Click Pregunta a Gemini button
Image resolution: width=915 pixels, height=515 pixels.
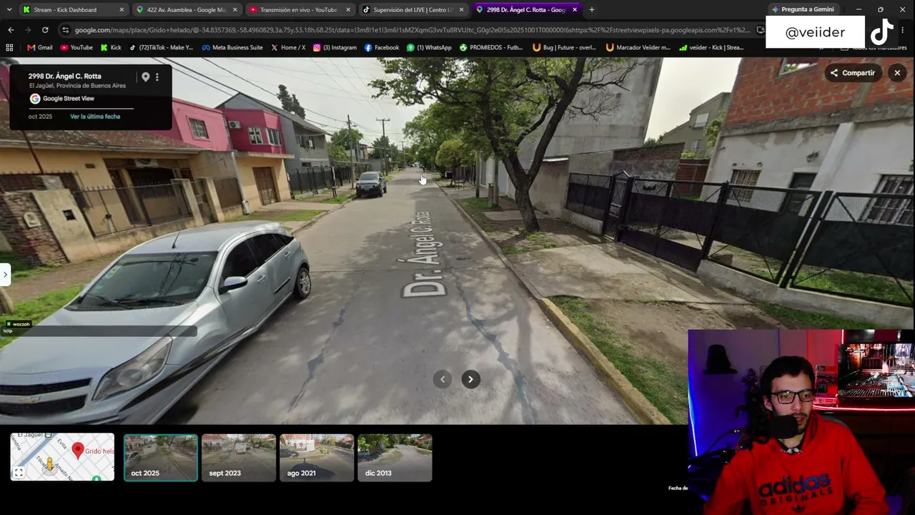(x=802, y=10)
